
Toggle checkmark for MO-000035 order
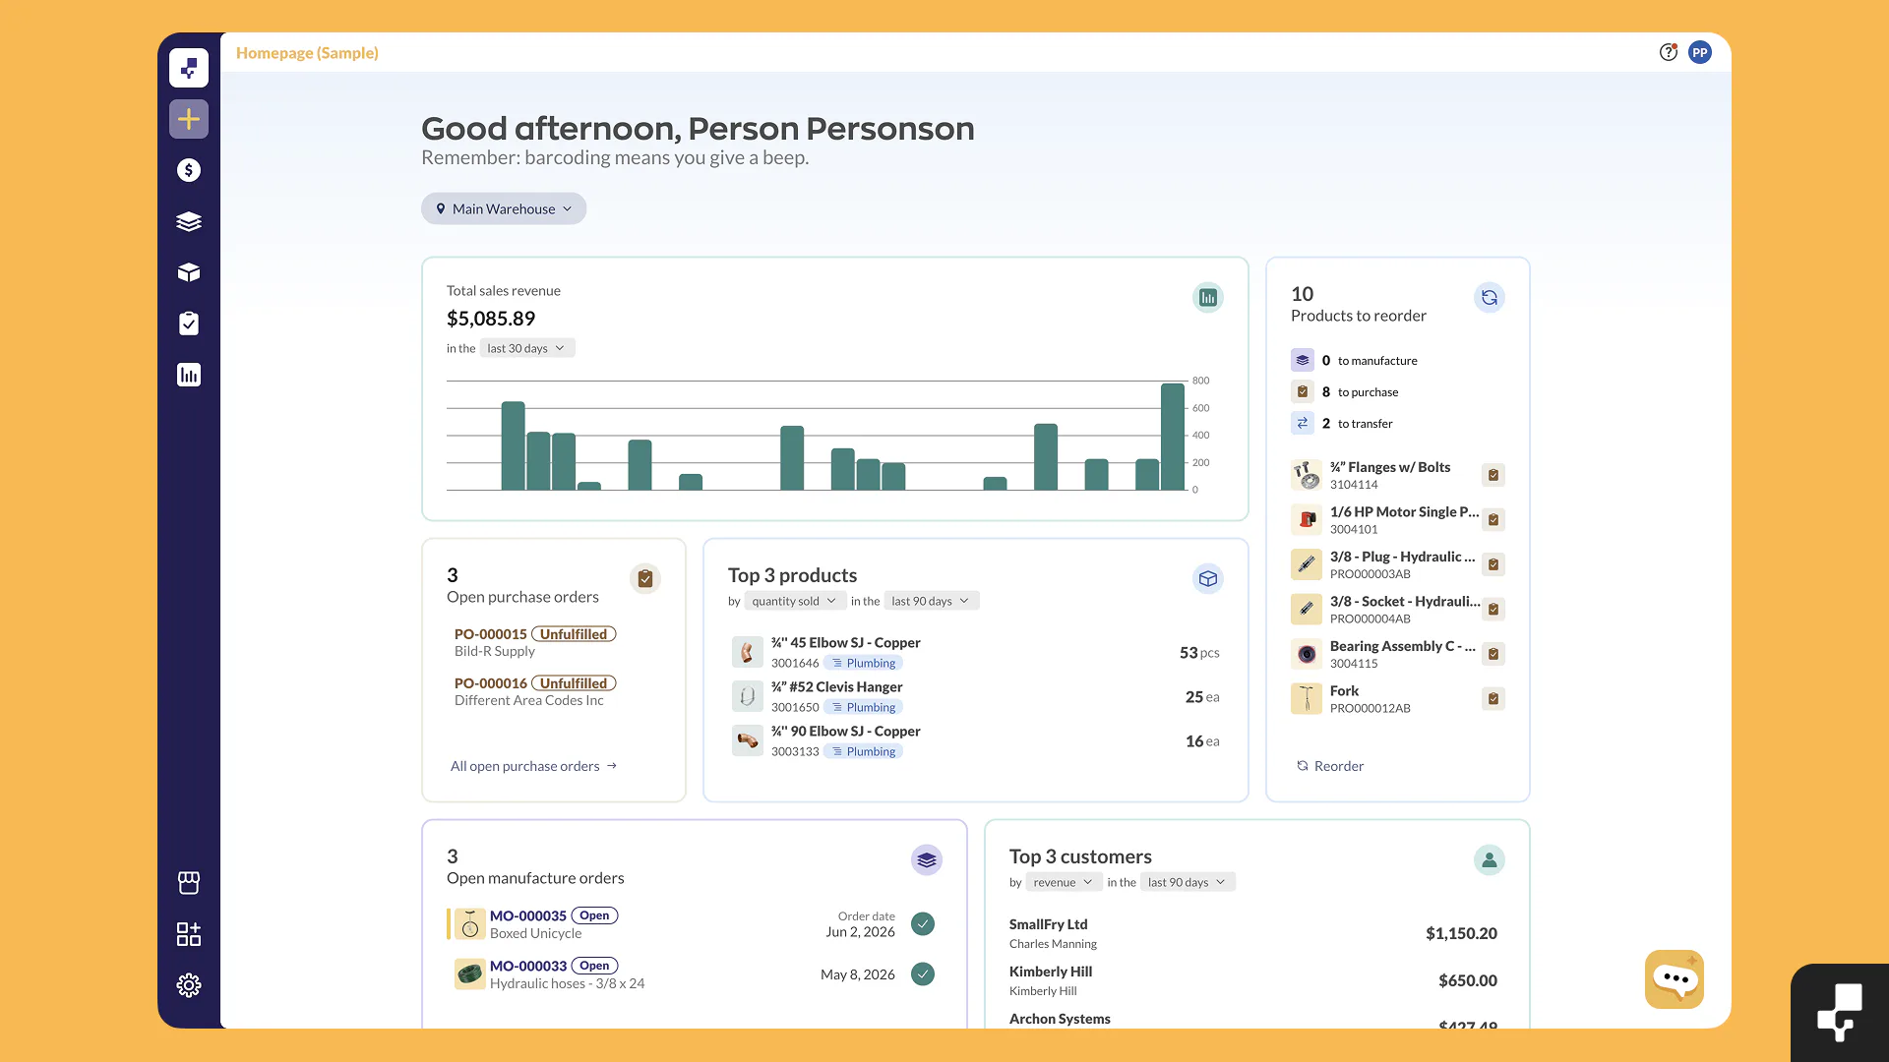pos(923,923)
